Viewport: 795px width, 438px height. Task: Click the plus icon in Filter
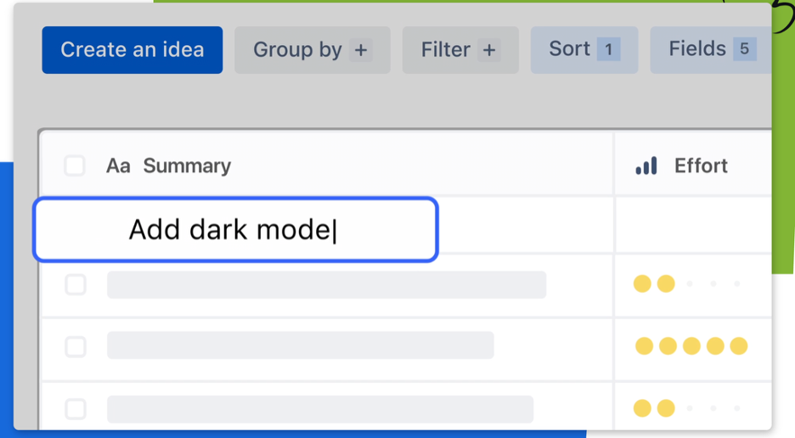point(488,50)
